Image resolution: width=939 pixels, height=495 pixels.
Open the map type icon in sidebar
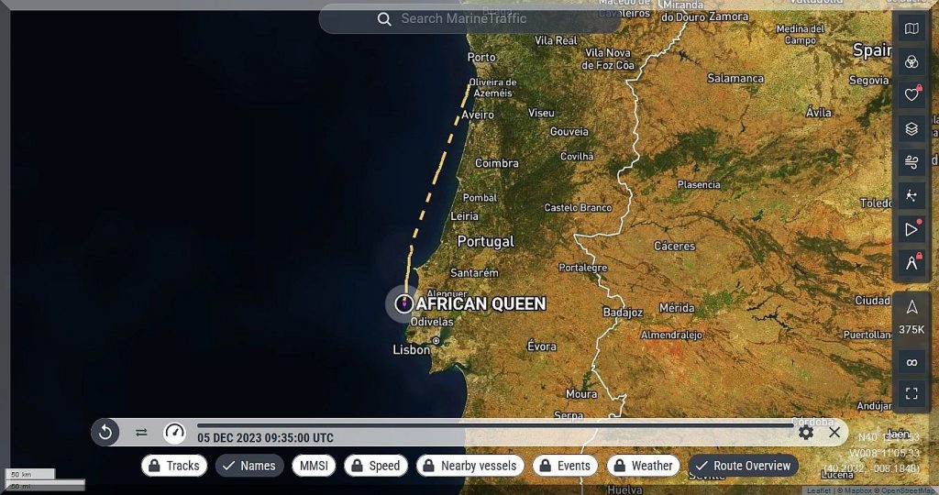(911, 29)
